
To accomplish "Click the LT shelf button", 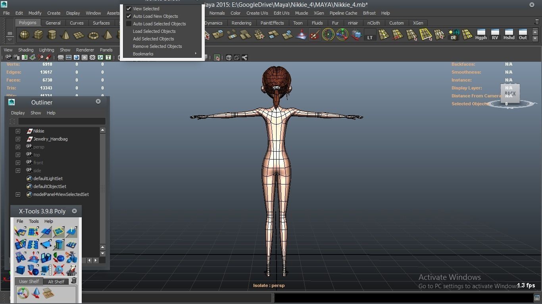I will (x=370, y=35).
